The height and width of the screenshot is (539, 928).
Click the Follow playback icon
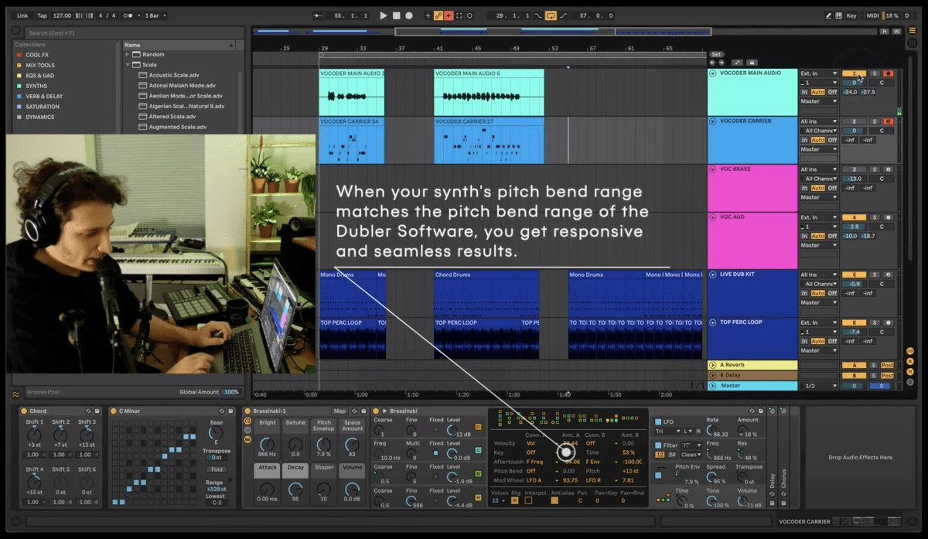tap(319, 15)
